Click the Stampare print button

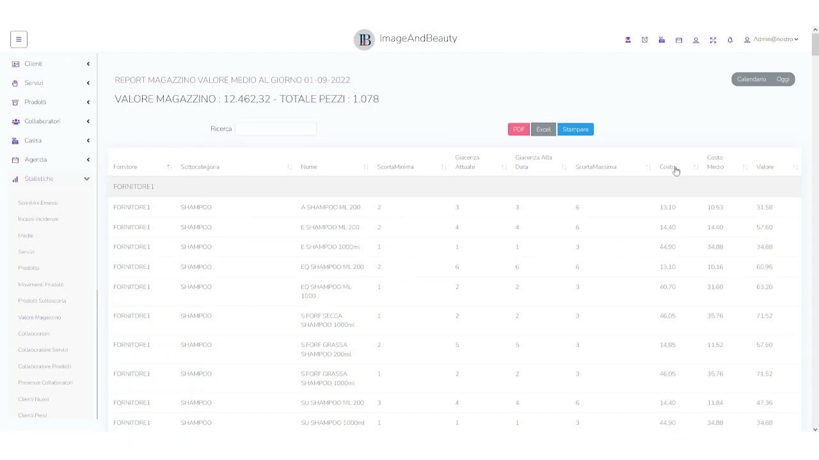pyautogui.click(x=575, y=130)
